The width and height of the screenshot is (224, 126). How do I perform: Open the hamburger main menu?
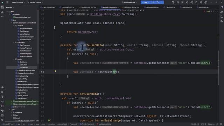[x=7, y=2]
